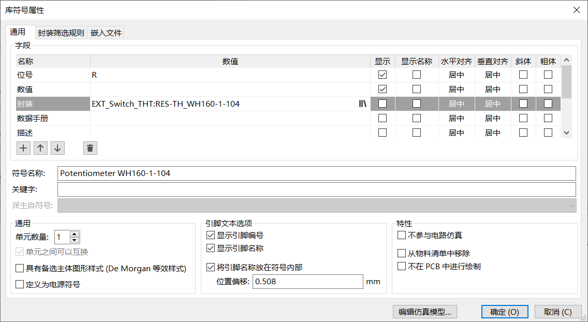Screen dimensions: 588x322
Task: Click the delete field trash icon
Action: (x=90, y=148)
